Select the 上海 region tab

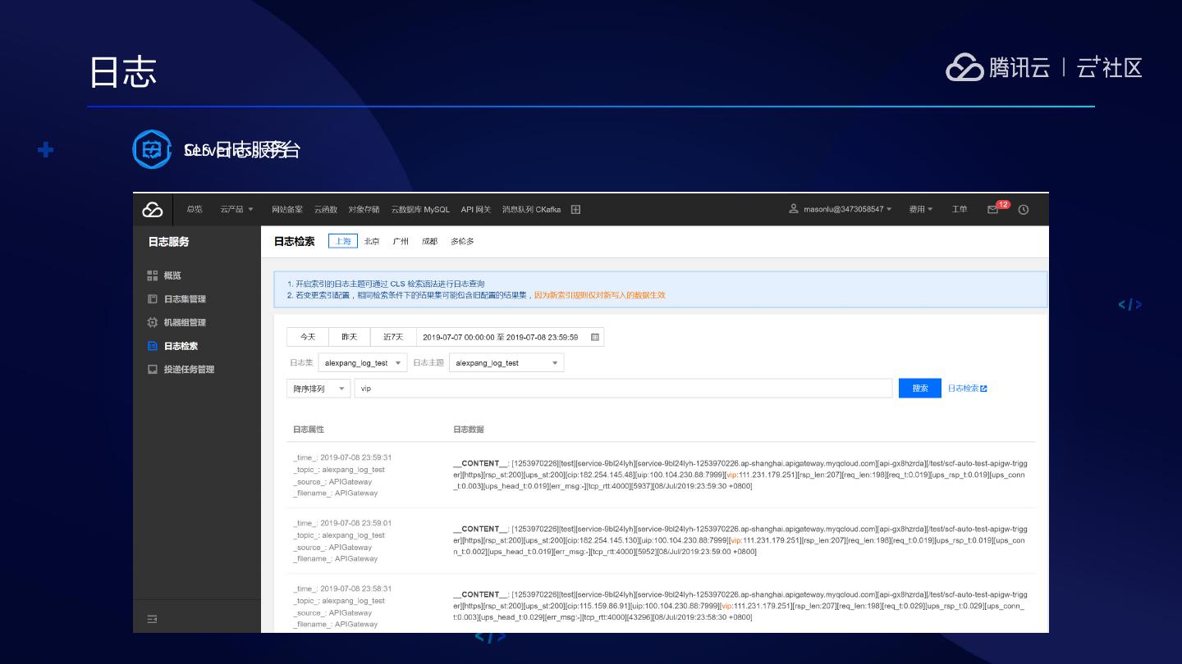343,241
